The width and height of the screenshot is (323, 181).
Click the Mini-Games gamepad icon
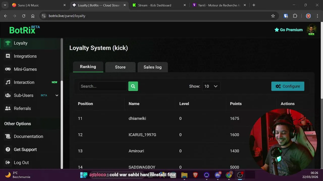(8, 69)
